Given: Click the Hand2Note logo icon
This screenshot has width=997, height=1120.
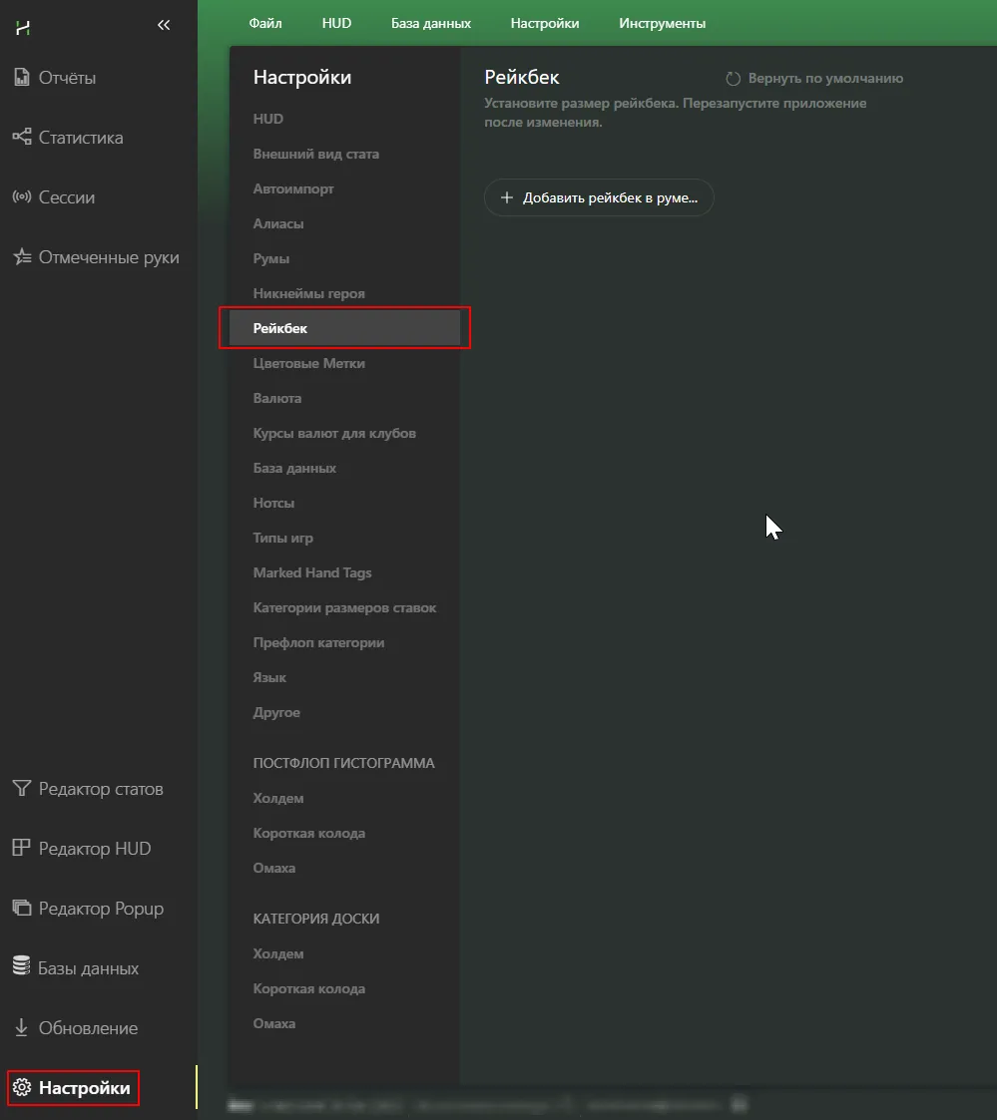Looking at the screenshot, I should [22, 27].
